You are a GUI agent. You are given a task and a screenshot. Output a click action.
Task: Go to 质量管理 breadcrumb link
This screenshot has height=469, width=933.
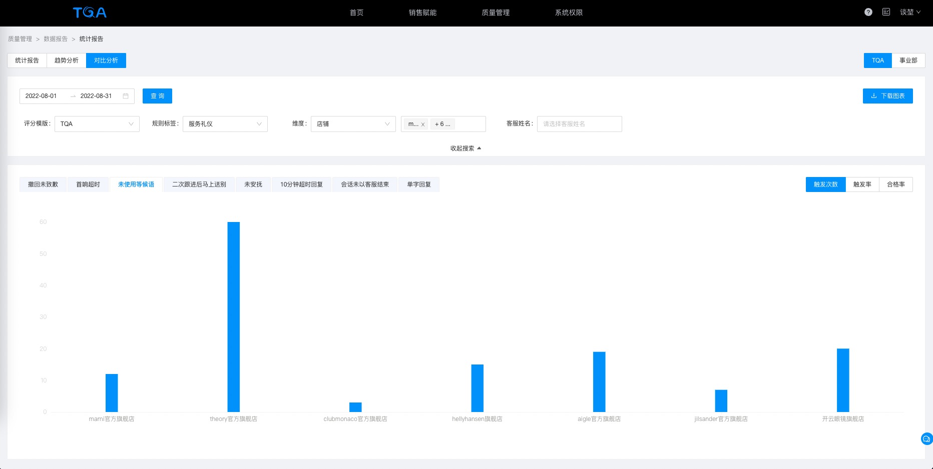click(x=20, y=39)
